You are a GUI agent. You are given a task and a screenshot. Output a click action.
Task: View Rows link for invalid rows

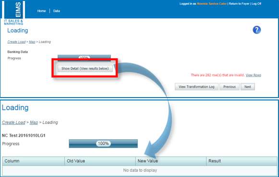(x=254, y=75)
